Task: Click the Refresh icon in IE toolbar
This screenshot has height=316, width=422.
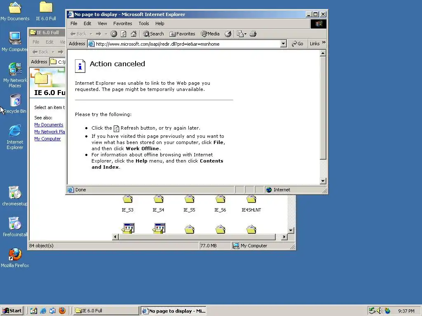Action: [124, 34]
